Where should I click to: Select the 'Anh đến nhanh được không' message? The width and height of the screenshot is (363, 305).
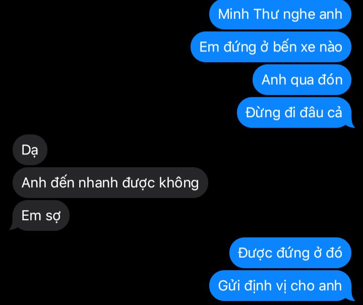(110, 183)
